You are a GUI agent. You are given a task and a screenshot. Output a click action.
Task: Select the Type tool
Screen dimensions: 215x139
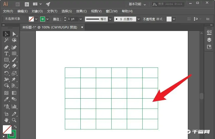[6, 54]
